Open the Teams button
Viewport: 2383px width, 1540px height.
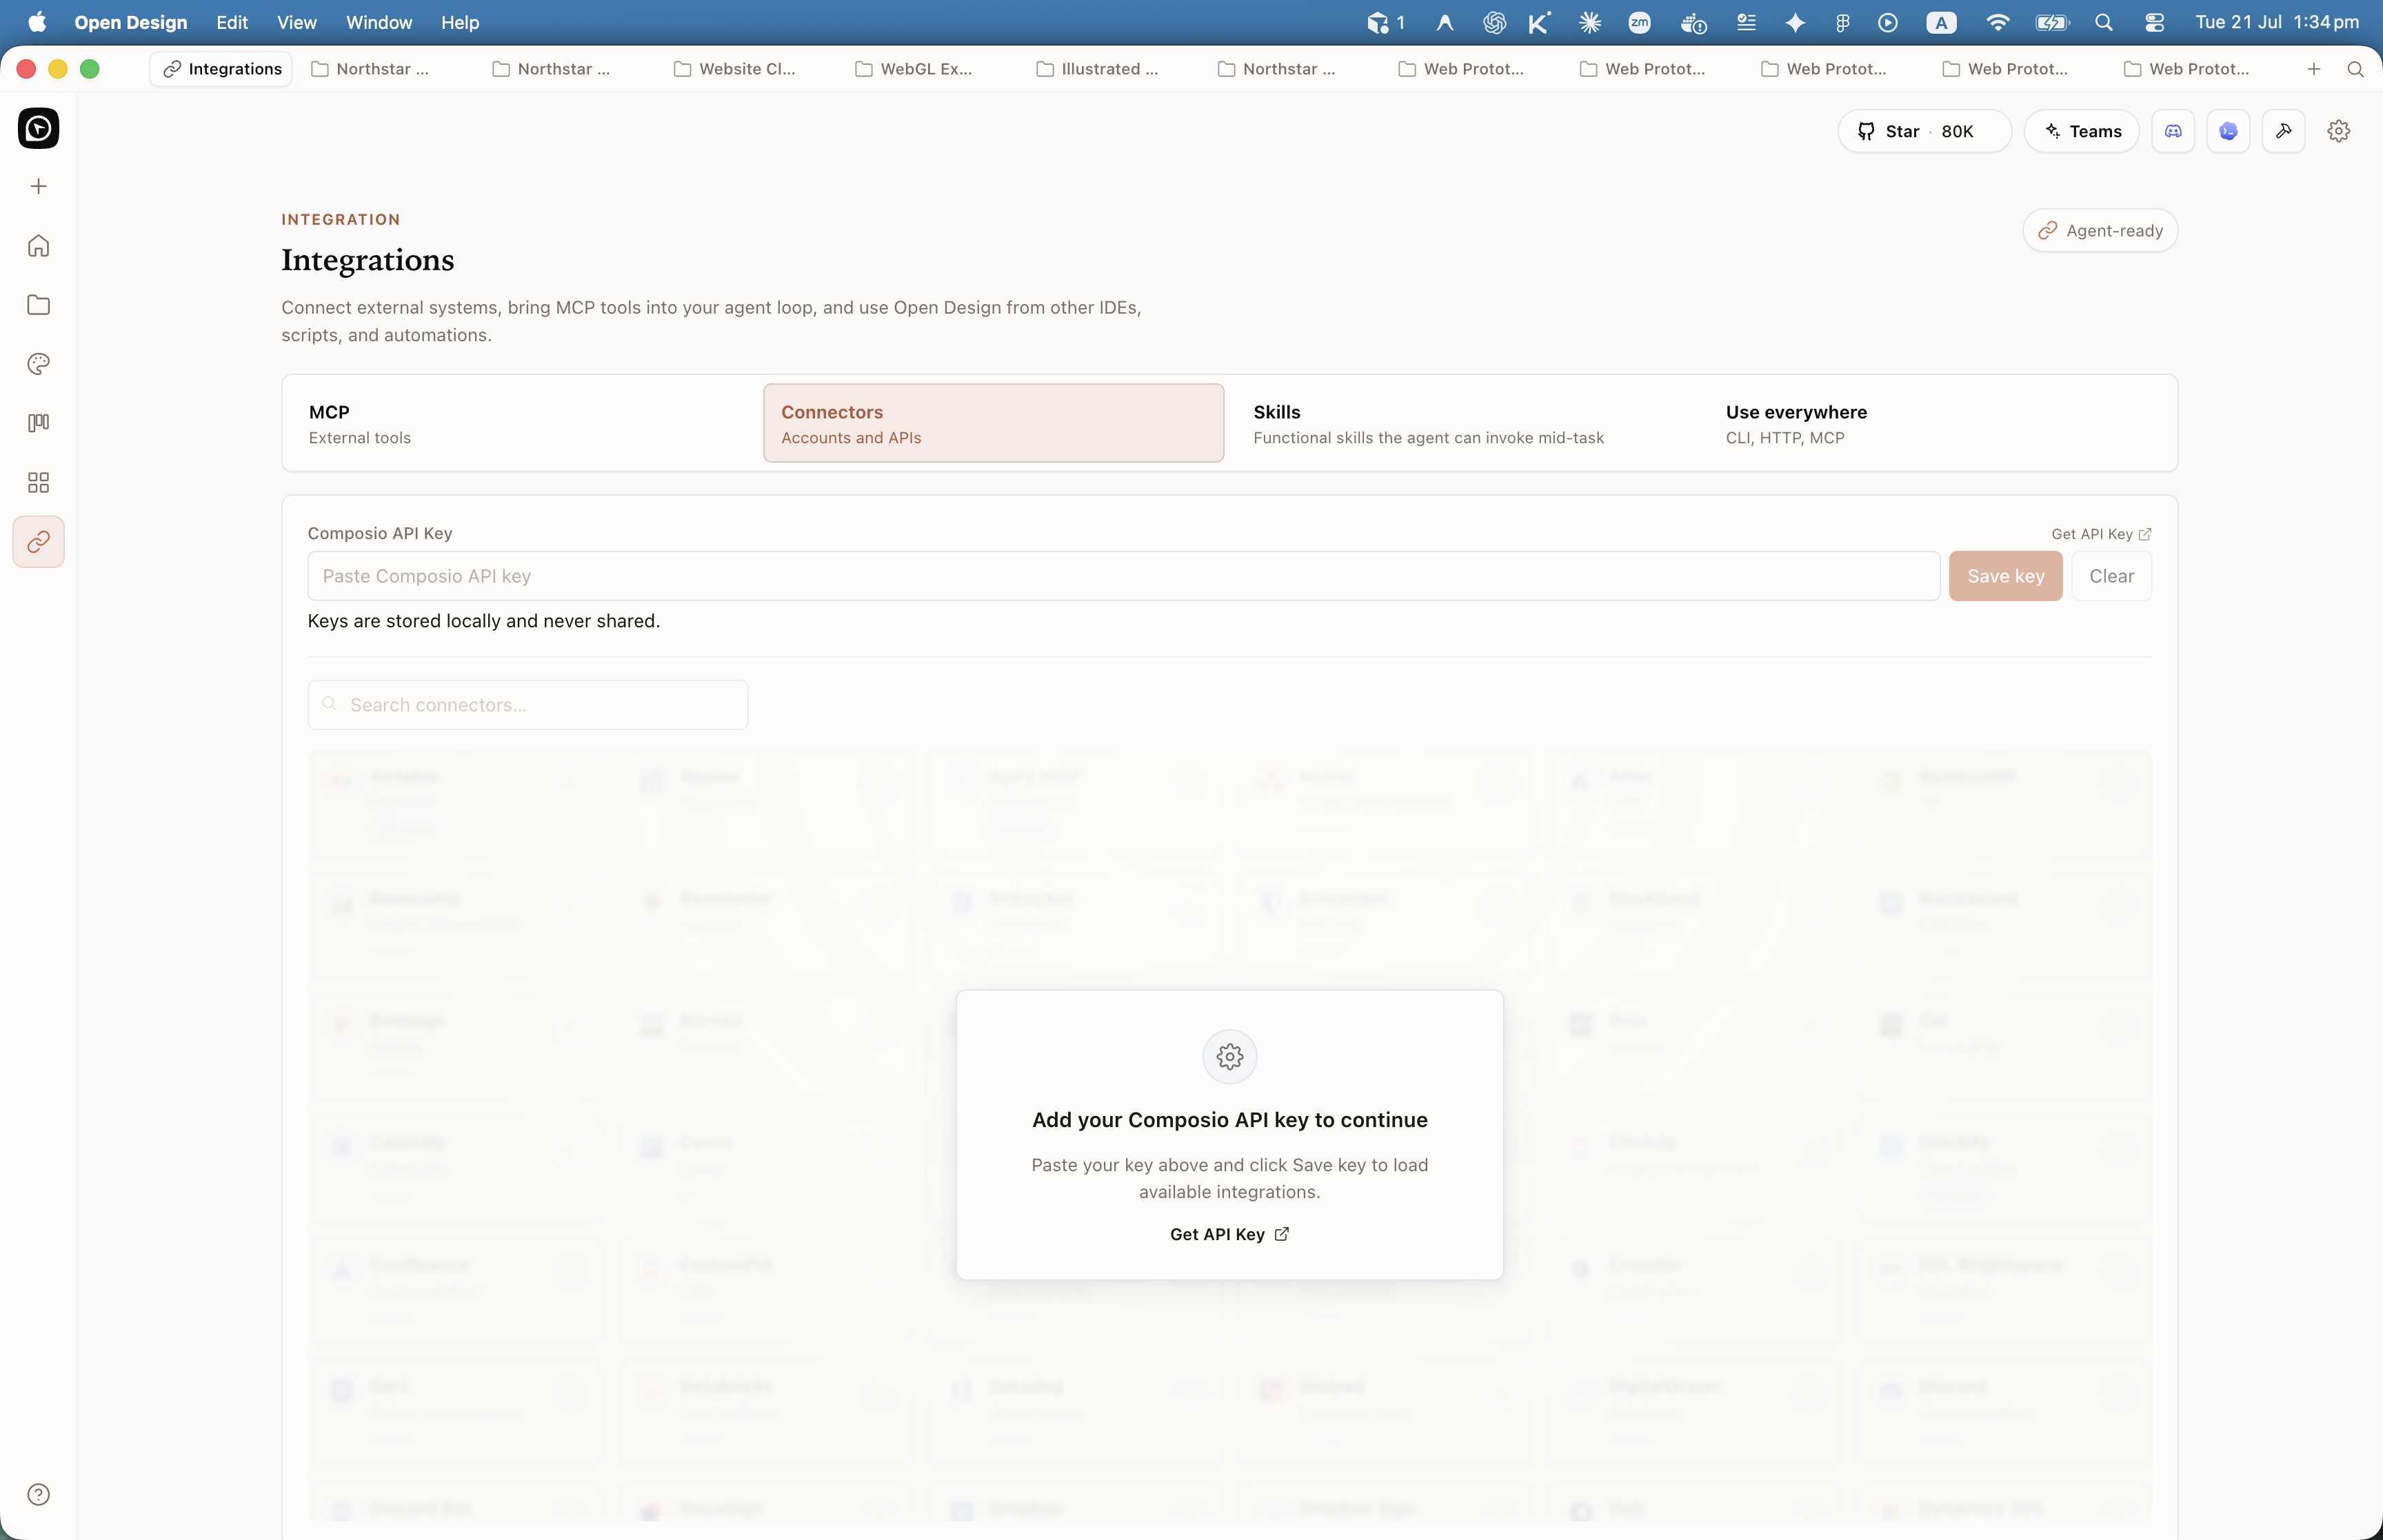[2082, 131]
